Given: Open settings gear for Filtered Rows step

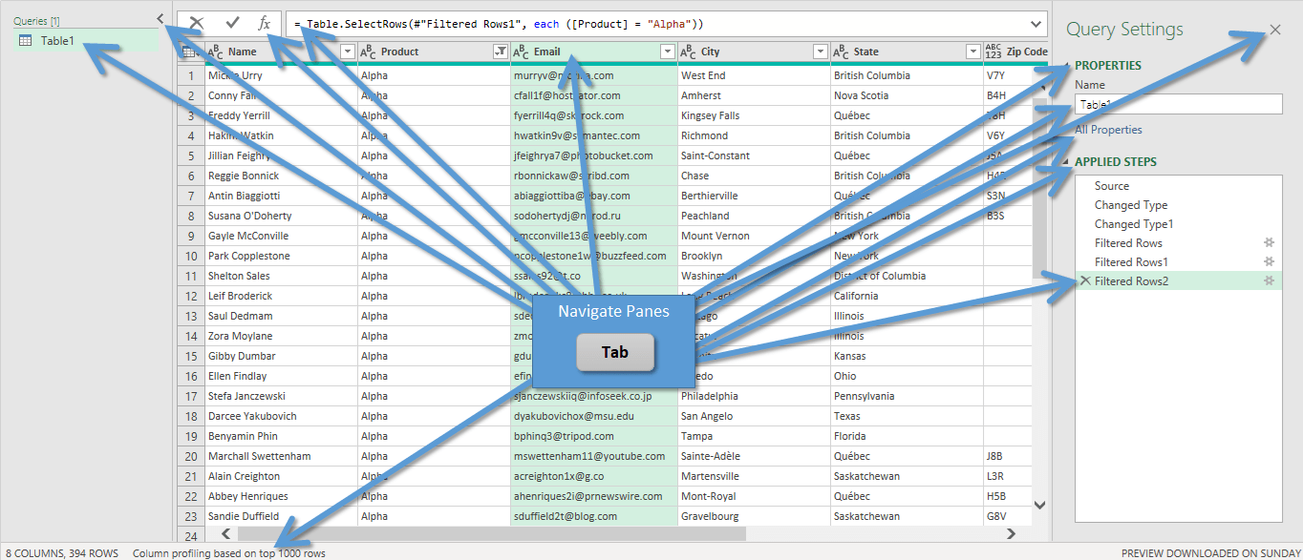Looking at the screenshot, I should [x=1269, y=242].
